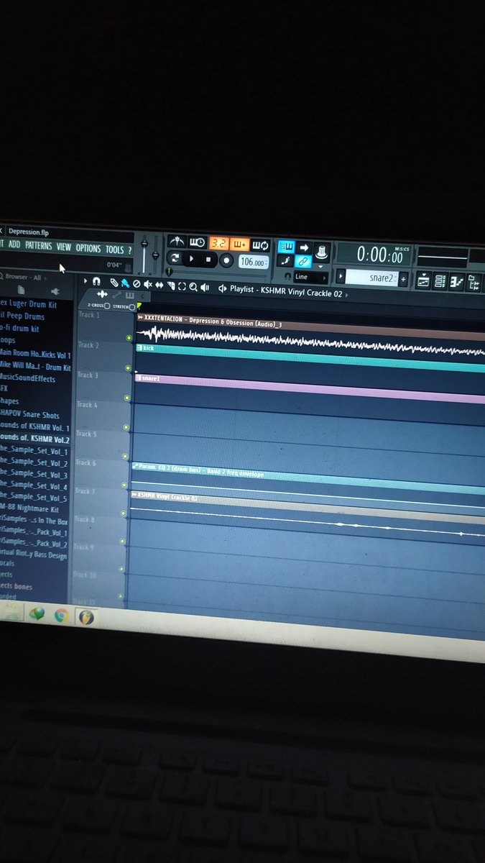Viewport: 485px width, 863px height.
Task: Toggle the metronome button
Action: (177, 242)
